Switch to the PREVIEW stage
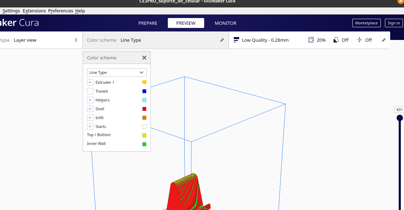Image resolution: width=404 pixels, height=210 pixels. [186, 23]
